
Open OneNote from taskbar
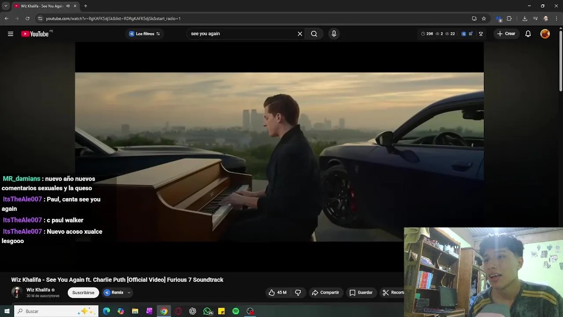pyautogui.click(x=150, y=311)
